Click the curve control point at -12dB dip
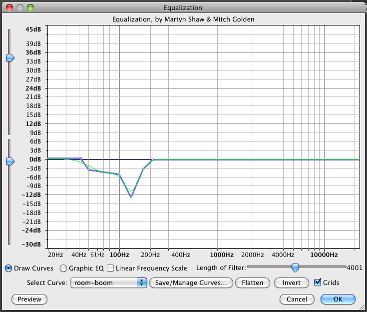Screen dimensions: 367x312 131,196
